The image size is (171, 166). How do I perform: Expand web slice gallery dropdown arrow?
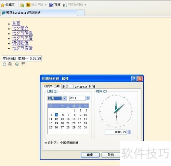pos(85,5)
